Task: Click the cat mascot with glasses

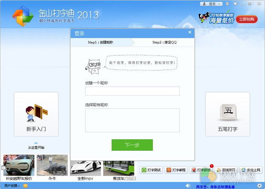Action: [93, 67]
